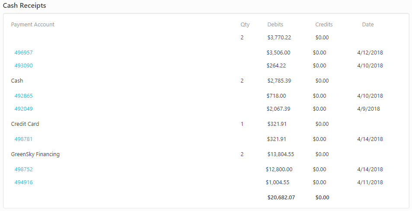Click the Debits column header
The image size is (412, 211).
pyautogui.click(x=275, y=25)
